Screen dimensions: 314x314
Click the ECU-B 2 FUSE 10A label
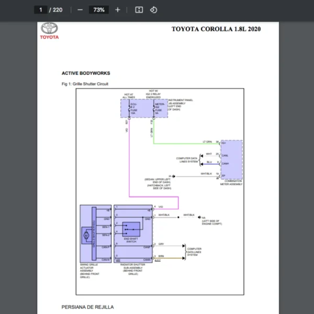click(x=134, y=109)
